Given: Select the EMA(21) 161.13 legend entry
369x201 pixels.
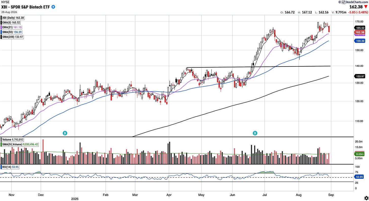Looking at the screenshot, I should (x=11, y=27).
